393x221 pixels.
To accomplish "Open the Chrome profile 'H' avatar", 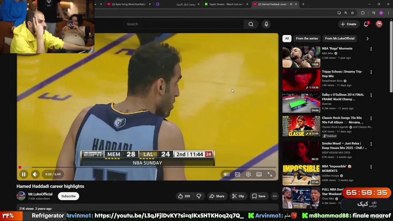I will point(381,13).
